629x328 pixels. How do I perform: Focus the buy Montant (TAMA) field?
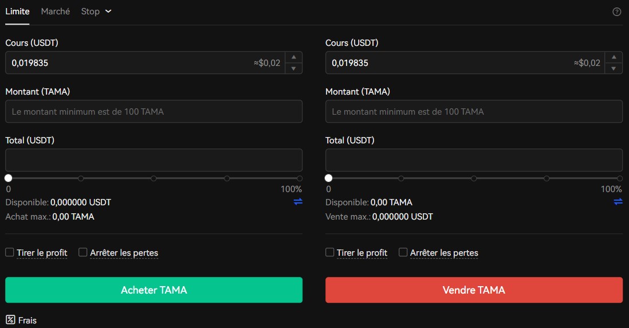pos(154,111)
